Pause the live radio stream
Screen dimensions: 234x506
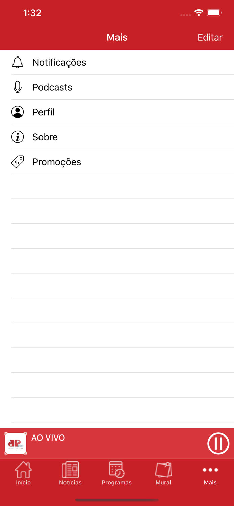218,444
